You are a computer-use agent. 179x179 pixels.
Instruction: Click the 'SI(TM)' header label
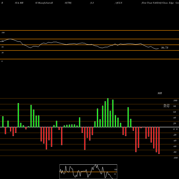point(68,3)
